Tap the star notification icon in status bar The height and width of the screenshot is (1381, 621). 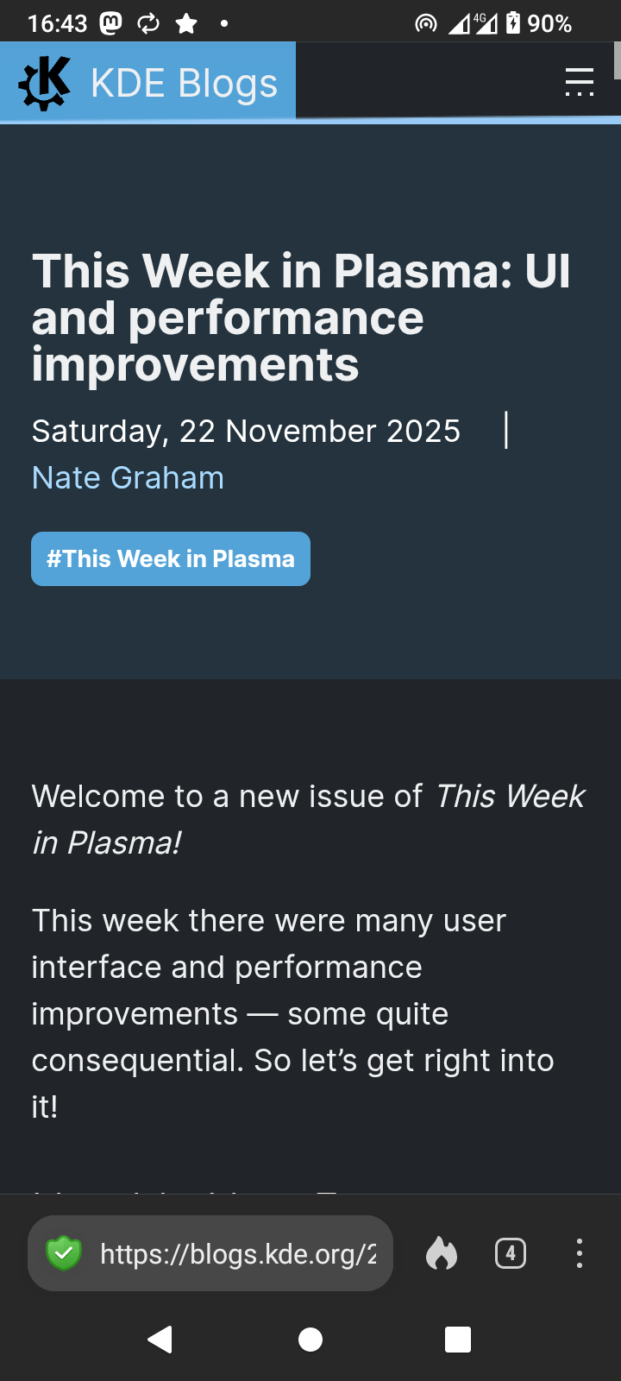coord(186,23)
